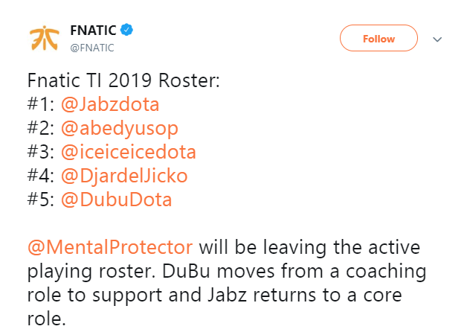Click the Fnatic logo avatar
This screenshot has height=335, width=467.
42,39
